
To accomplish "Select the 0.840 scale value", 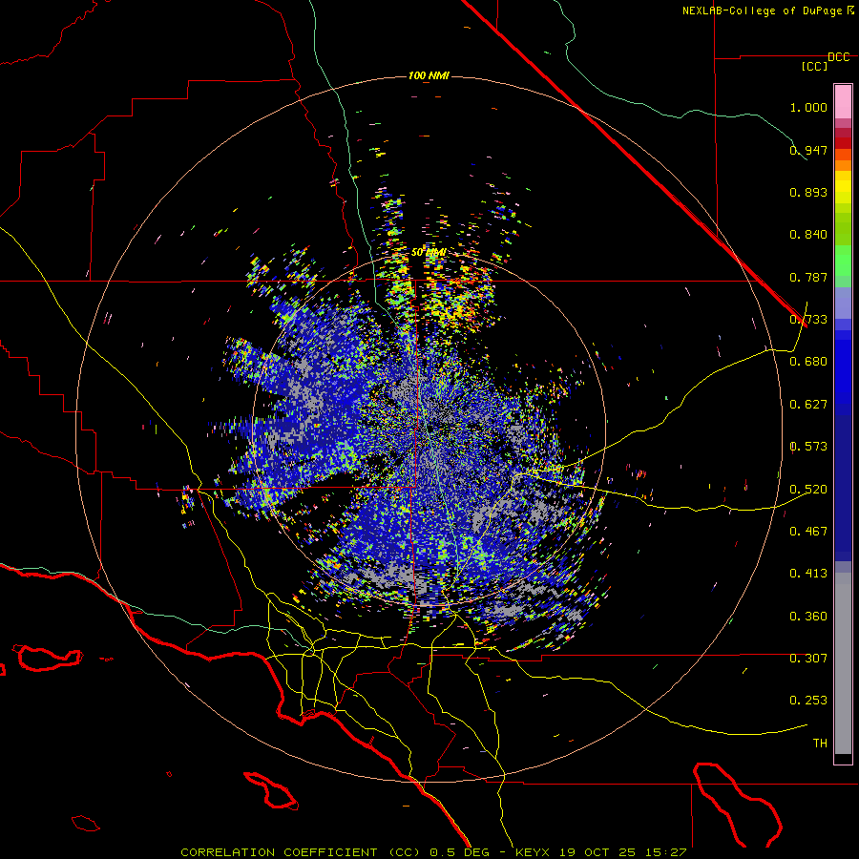I will click(x=808, y=235).
